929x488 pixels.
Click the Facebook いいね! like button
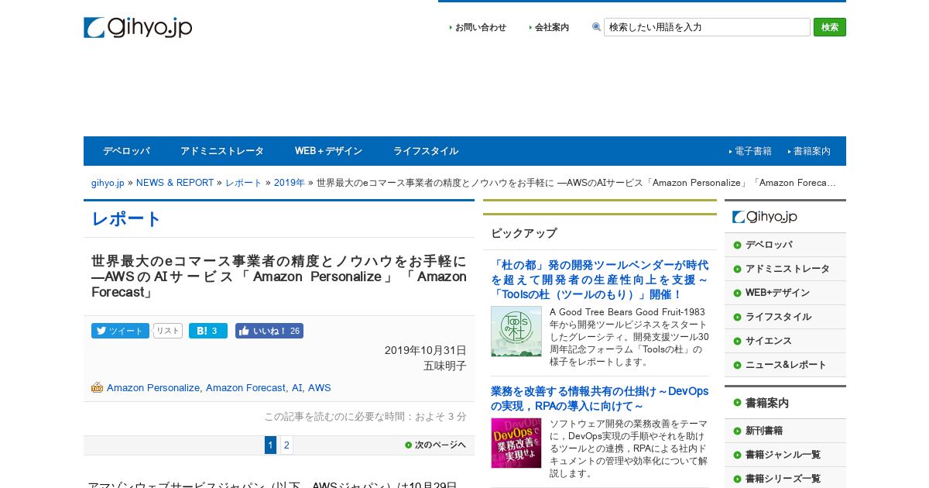[x=269, y=331]
